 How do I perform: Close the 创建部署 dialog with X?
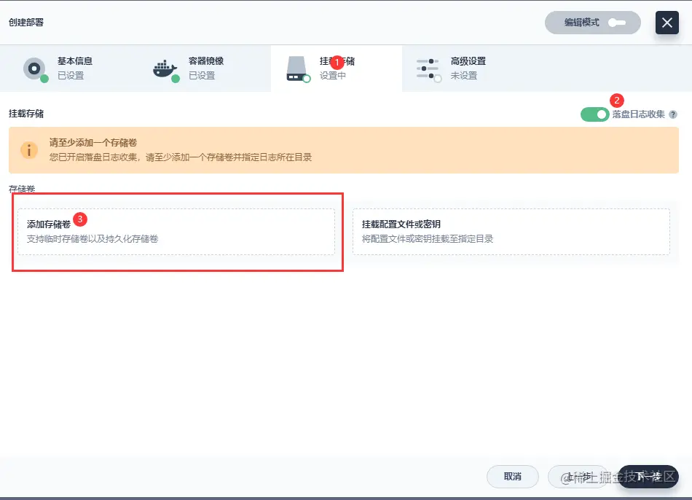(667, 23)
